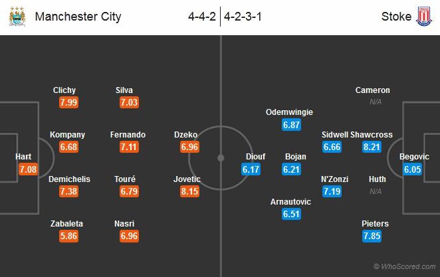Image resolution: width=440 pixels, height=277 pixels.
Task: Click Clichy's 7.99 rating badge
Action: 68,102
